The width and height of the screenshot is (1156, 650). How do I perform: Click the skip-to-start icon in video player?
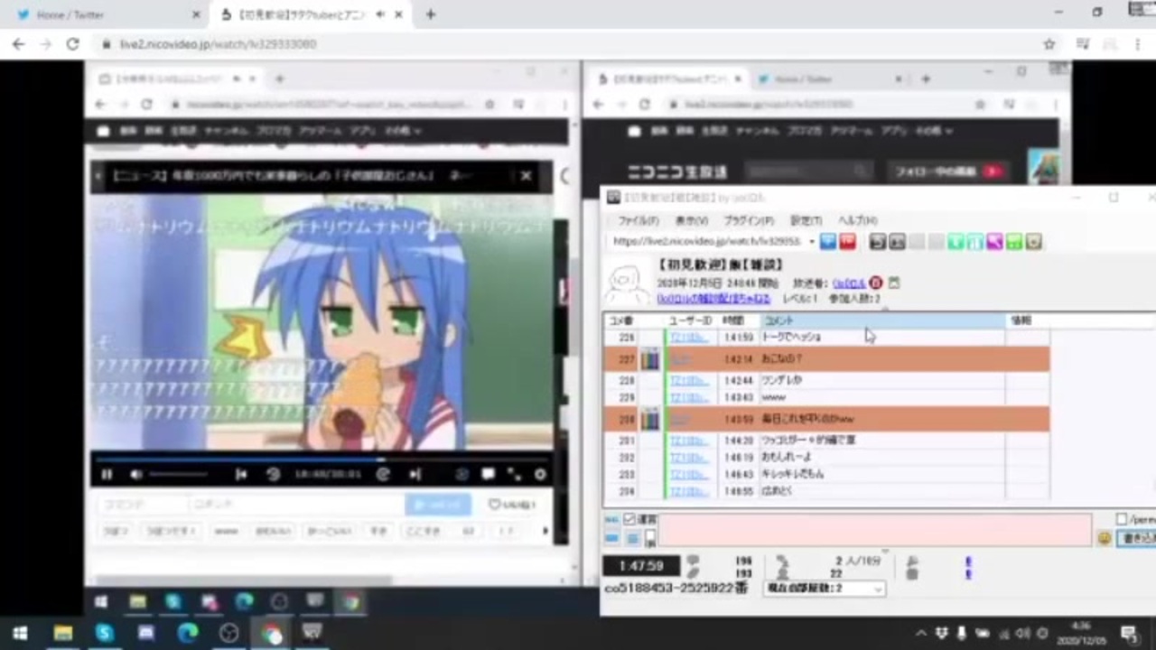coord(241,474)
